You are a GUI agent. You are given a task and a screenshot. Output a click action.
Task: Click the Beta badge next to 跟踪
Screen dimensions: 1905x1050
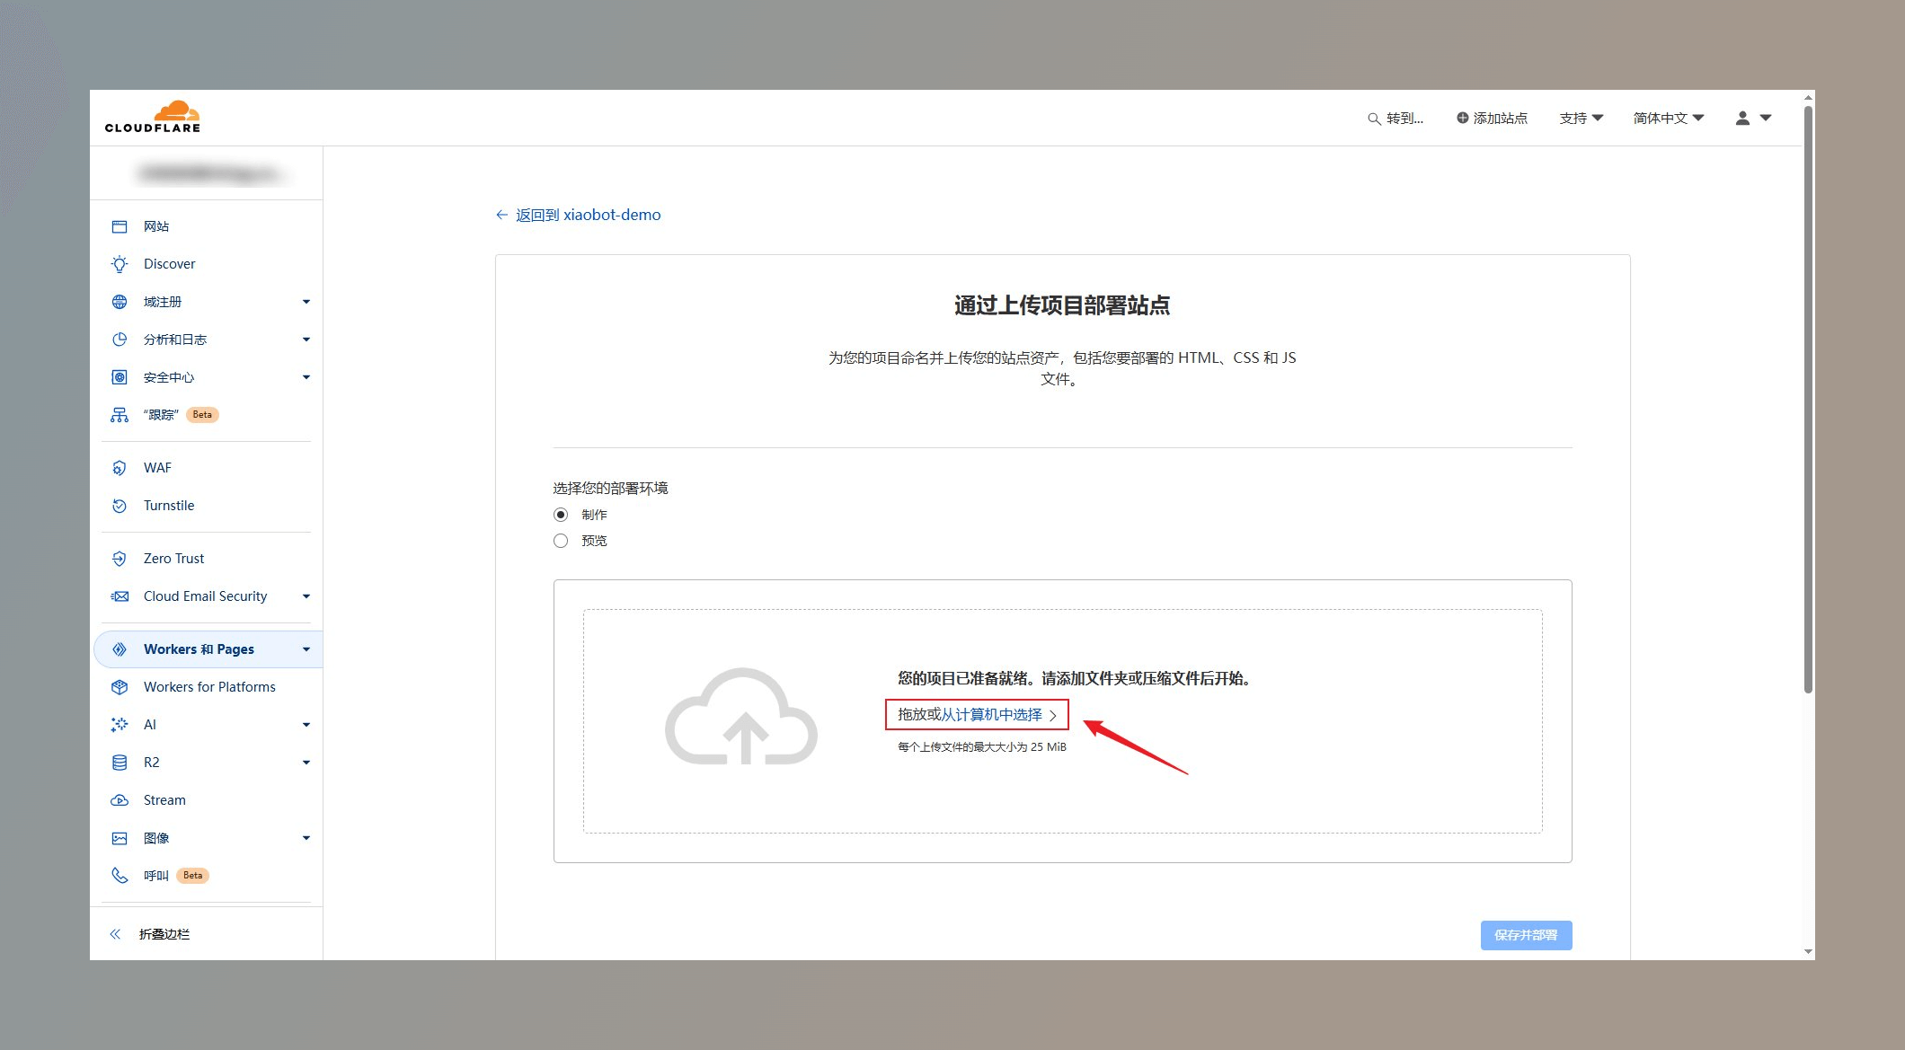pos(202,415)
